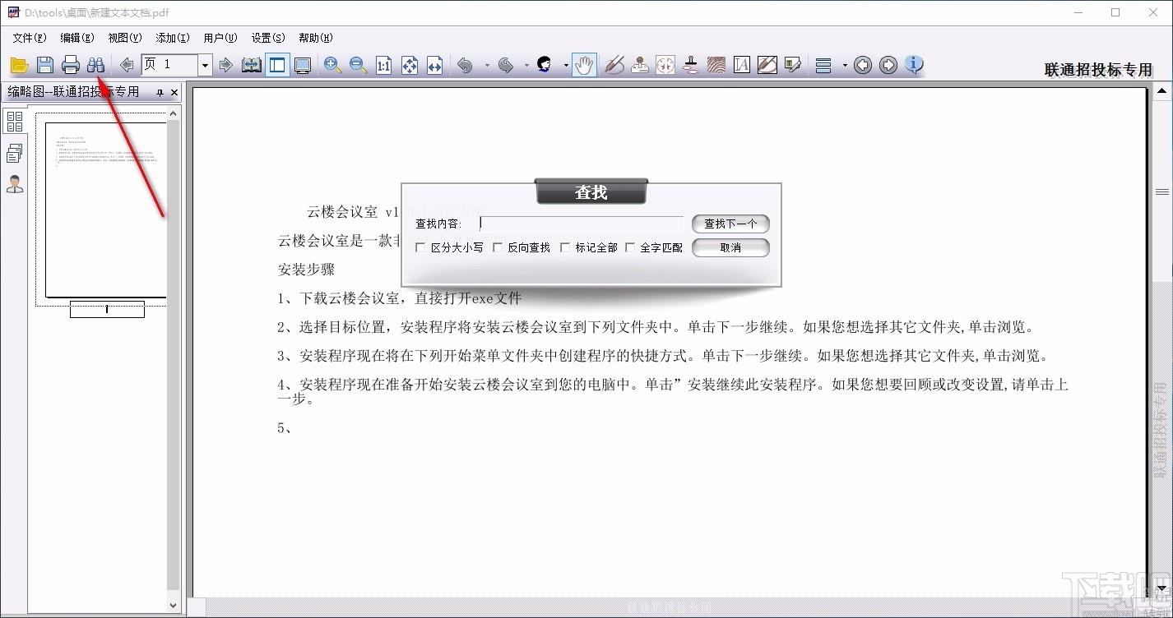Open the user icon in side panel
The height and width of the screenshot is (618, 1173).
[15, 184]
